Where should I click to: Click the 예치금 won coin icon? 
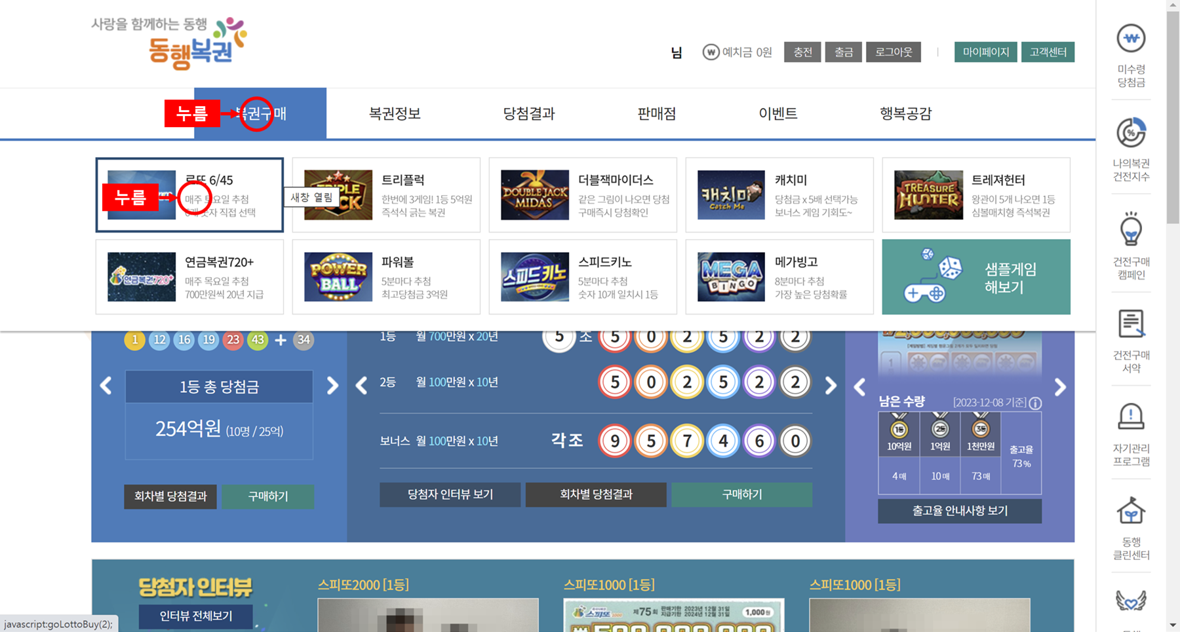tap(711, 52)
